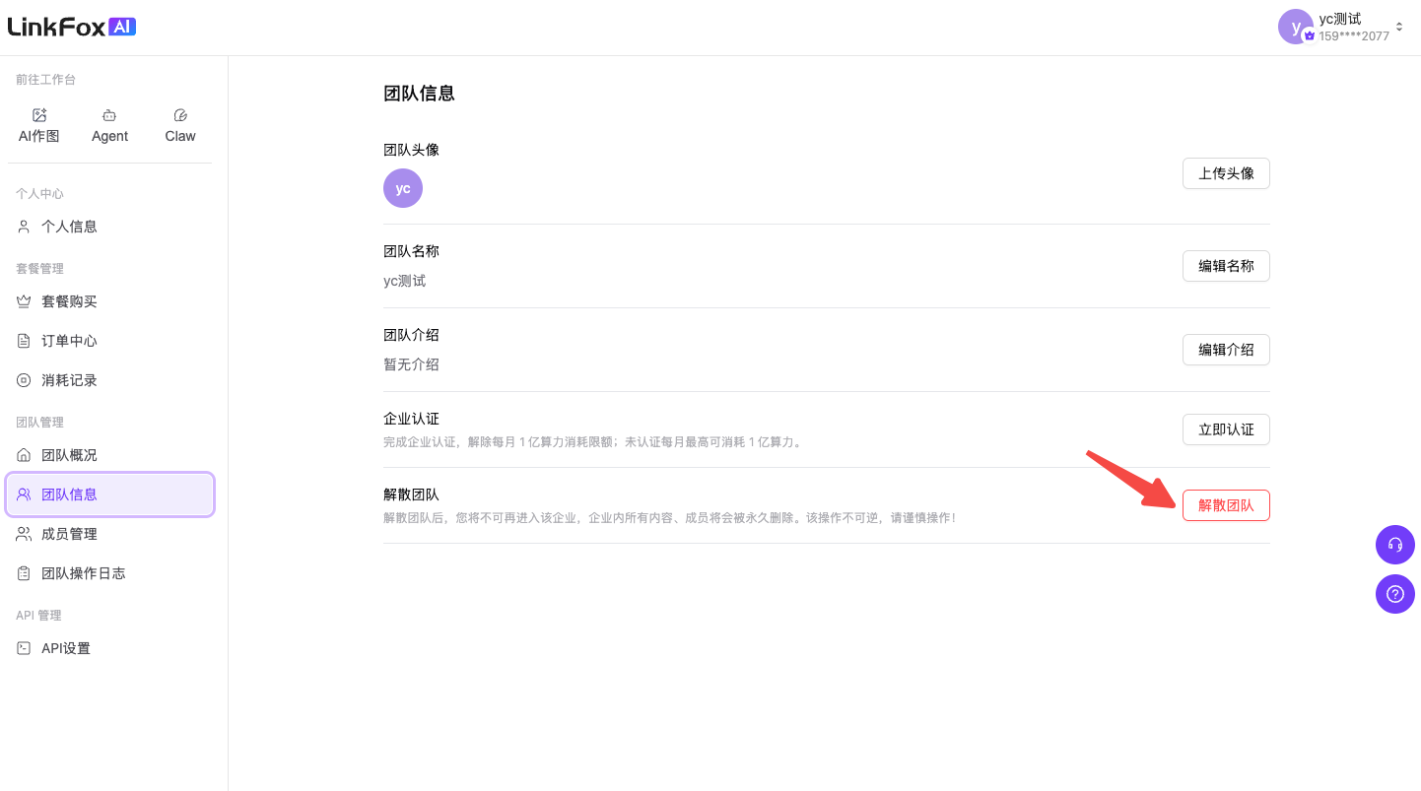Click the 成员管理 members icon
Image resolution: width=1421 pixels, height=791 pixels.
pyautogui.click(x=25, y=534)
